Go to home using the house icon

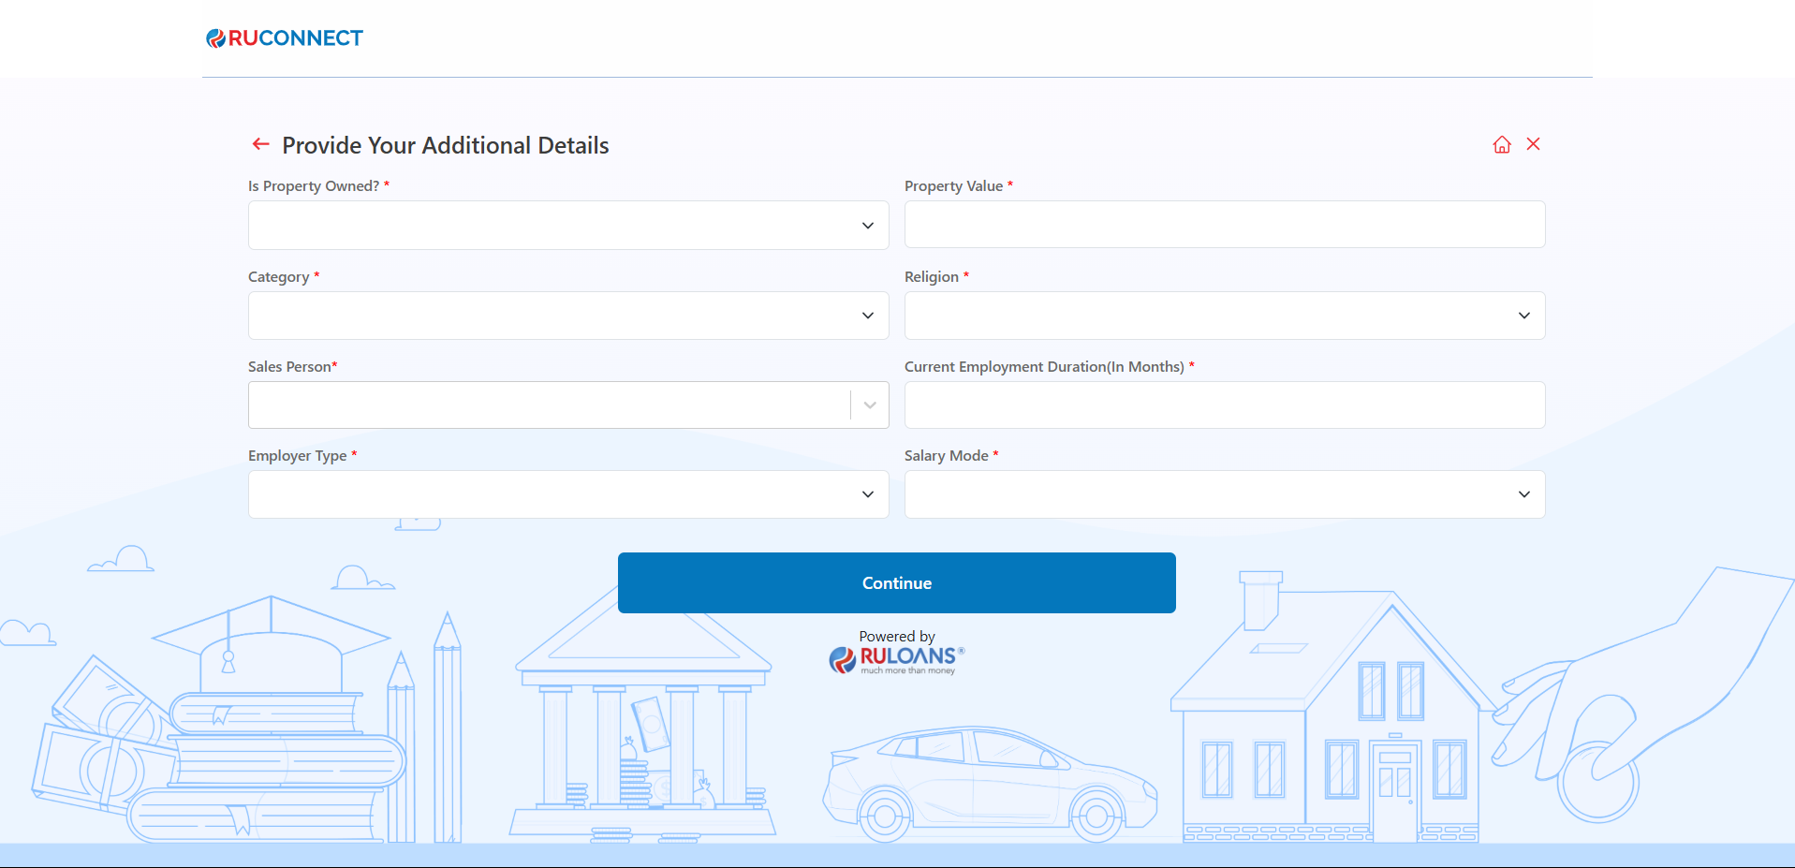(1502, 144)
